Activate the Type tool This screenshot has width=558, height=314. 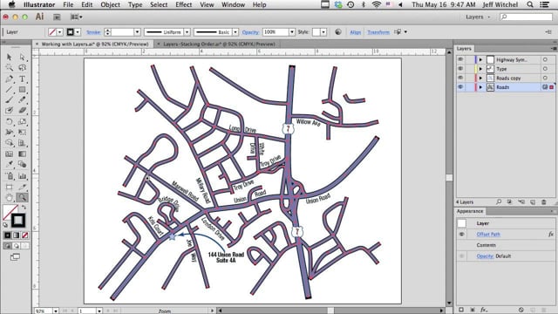[22, 78]
